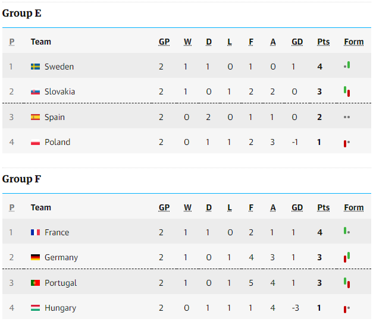The image size is (373, 325).
Task: Open the Sweden team link
Action: [59, 67]
